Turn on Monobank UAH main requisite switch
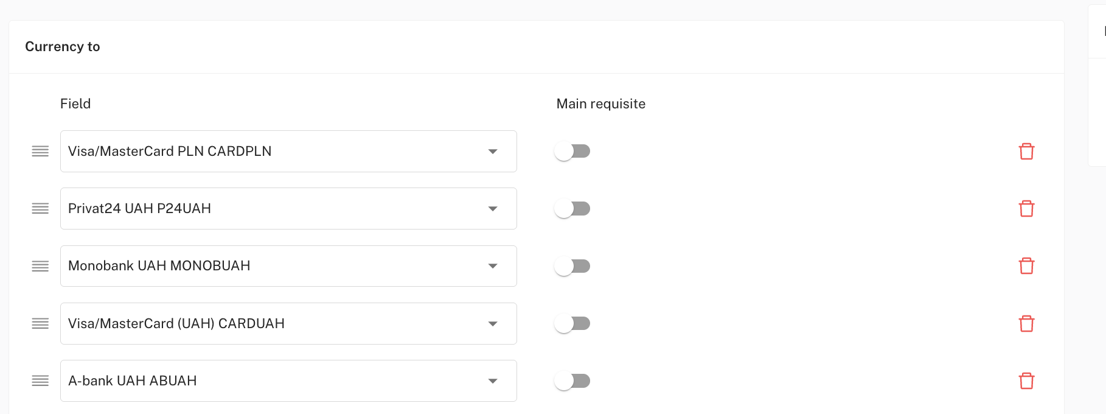This screenshot has height=414, width=1106. pyautogui.click(x=572, y=266)
